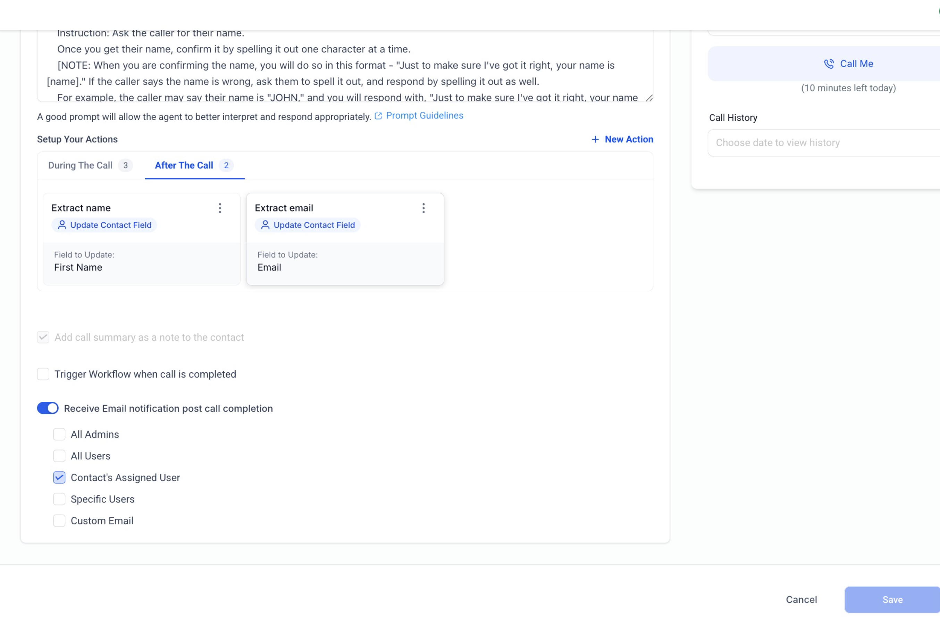Image resolution: width=940 pixels, height=623 pixels.
Task: Check the All Users checkbox
Action: [59, 456]
